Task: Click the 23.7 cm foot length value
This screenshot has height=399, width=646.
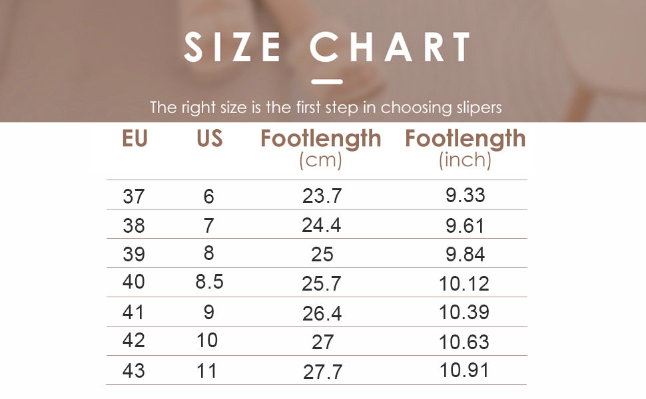Action: [x=322, y=196]
